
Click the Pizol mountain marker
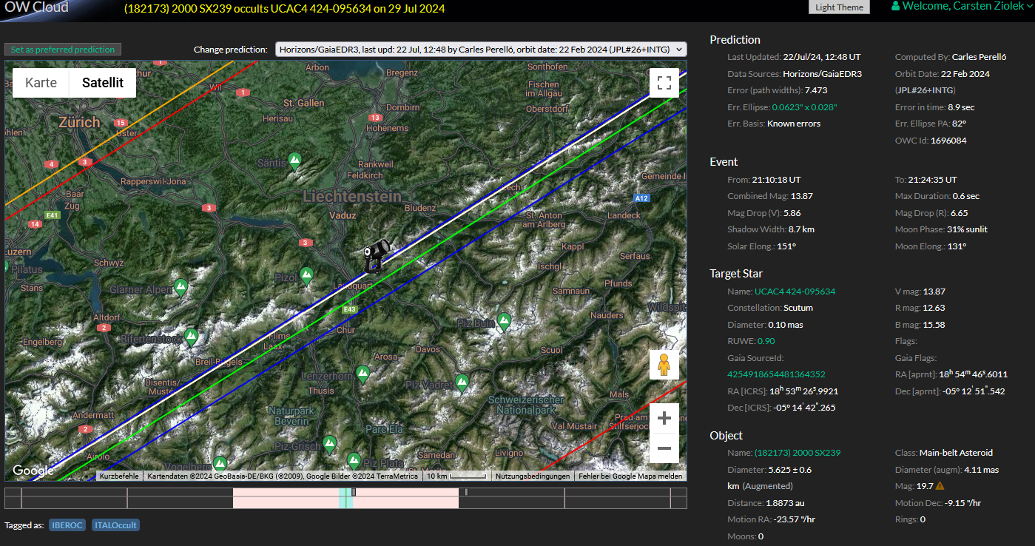pos(306,276)
